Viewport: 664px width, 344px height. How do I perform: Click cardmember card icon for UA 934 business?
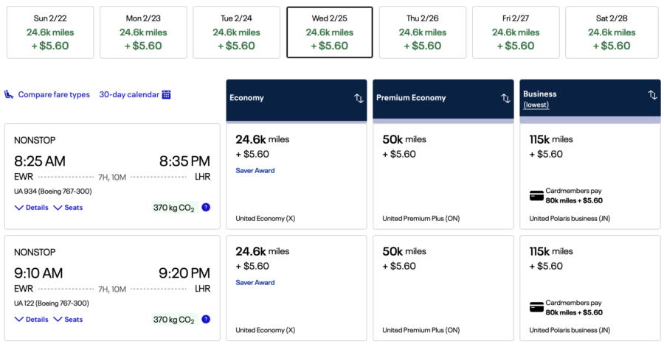coord(536,196)
